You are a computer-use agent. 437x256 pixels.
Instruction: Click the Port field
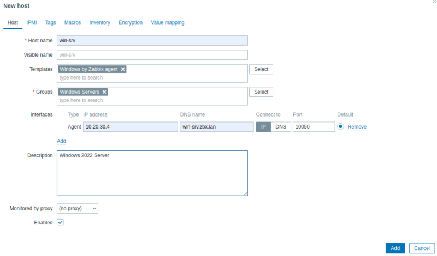314,127
